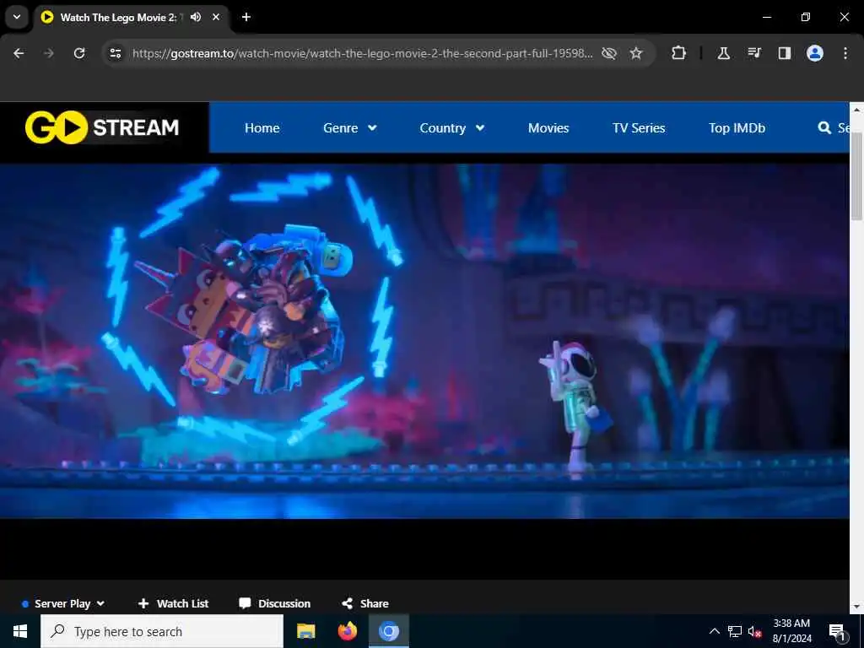Close the Lego Movie 2 tab
The width and height of the screenshot is (864, 648).
[216, 17]
